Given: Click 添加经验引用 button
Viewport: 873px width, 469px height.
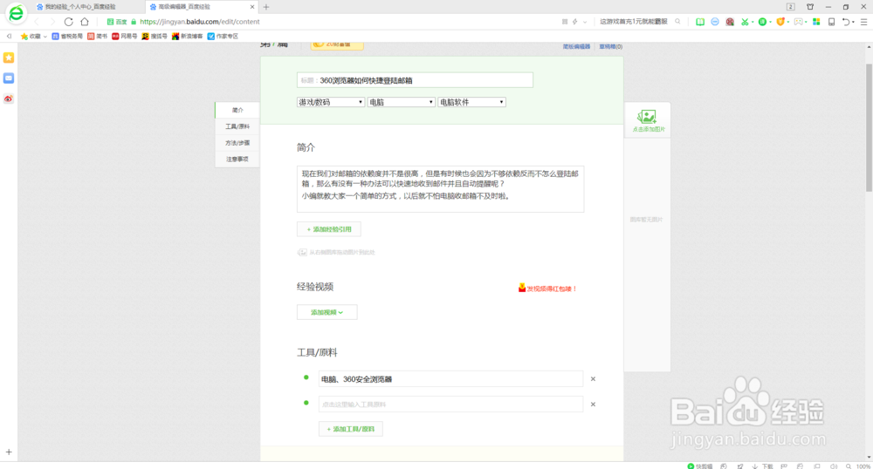Looking at the screenshot, I should (329, 229).
